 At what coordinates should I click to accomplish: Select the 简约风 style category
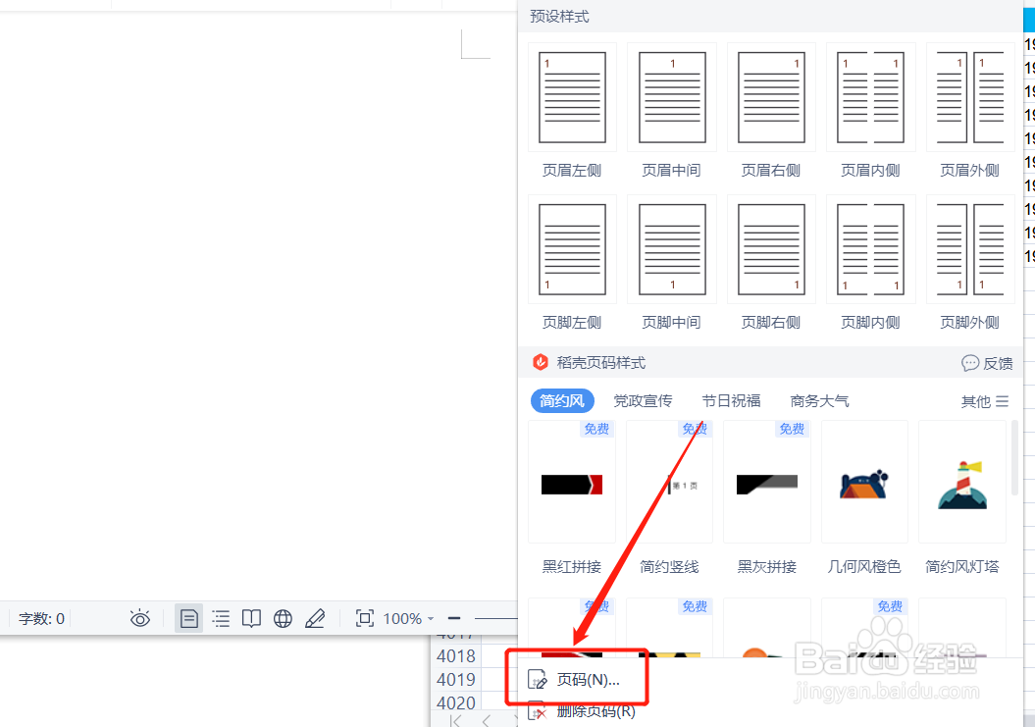(561, 400)
